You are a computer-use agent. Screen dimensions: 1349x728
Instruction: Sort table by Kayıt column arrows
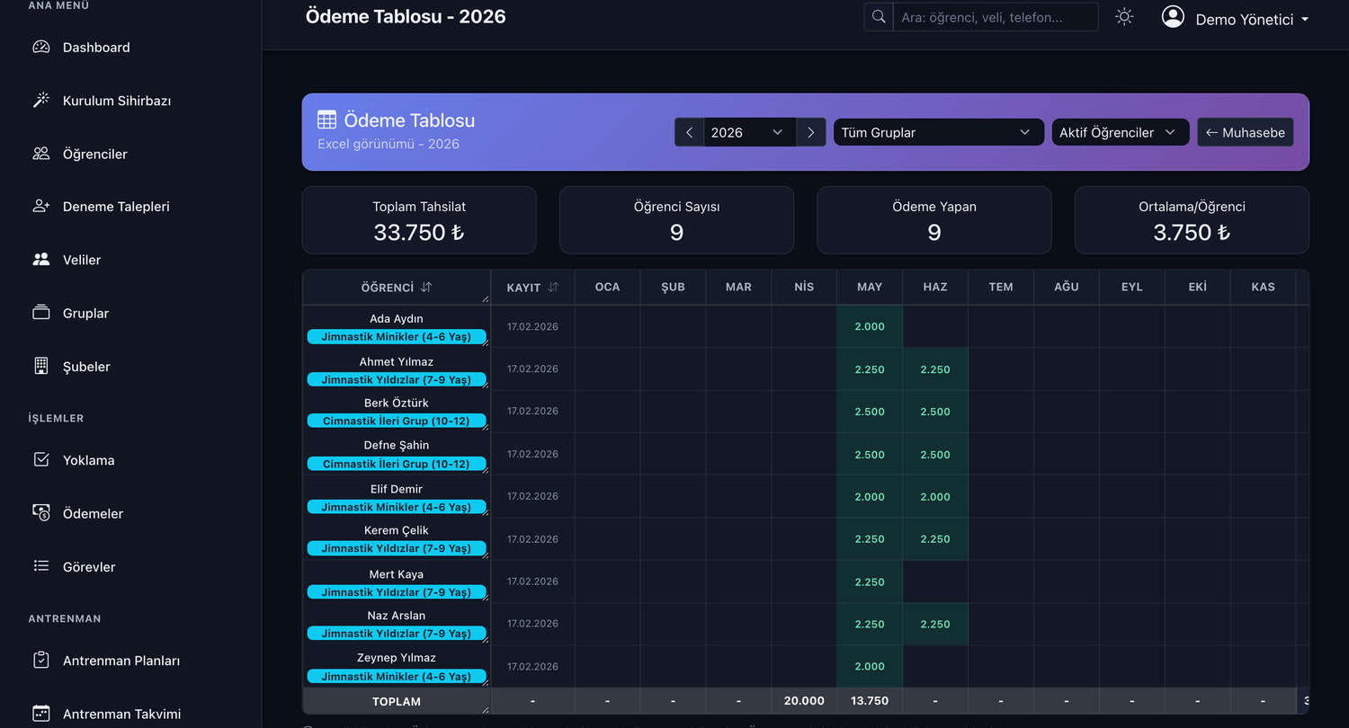click(553, 288)
